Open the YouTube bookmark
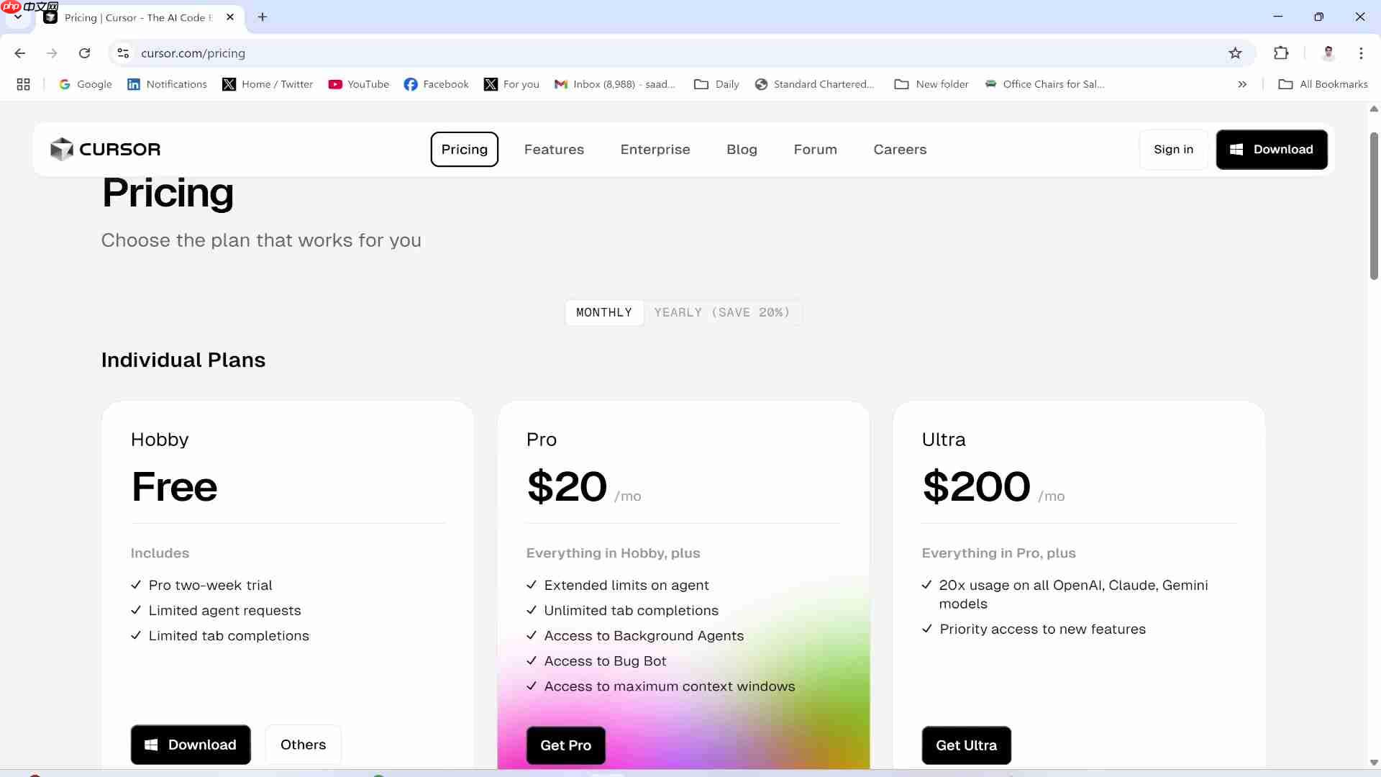1381x777 pixels. 358,84
